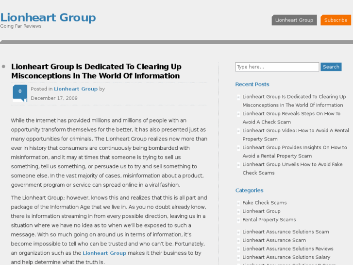Click the orange Subscribe button
The width and height of the screenshot is (353, 265).
[336, 20]
